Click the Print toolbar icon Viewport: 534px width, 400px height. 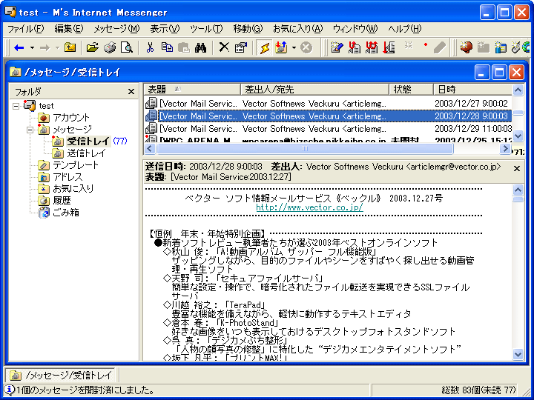110,48
